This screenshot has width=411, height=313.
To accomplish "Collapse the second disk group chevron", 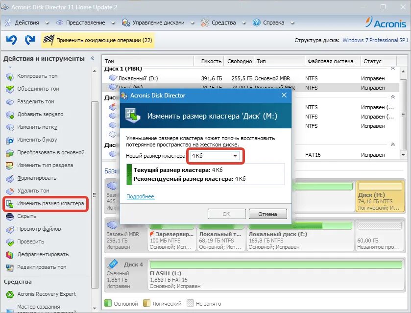I will [x=393, y=97].
